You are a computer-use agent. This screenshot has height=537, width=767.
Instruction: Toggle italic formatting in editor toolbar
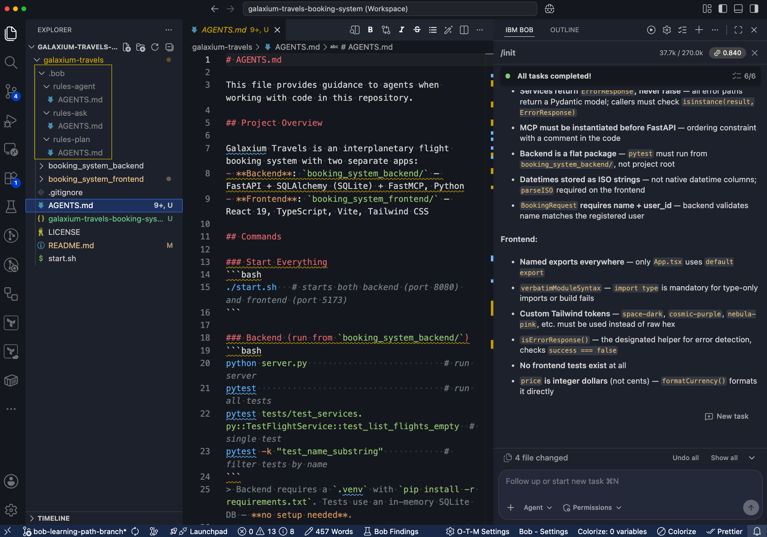401,30
